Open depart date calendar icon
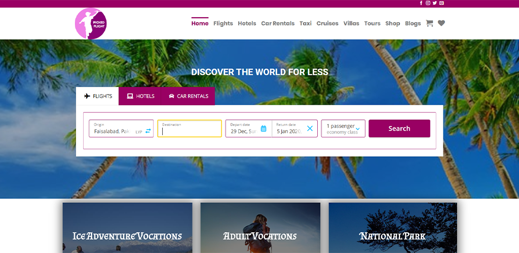Viewport: 519px width, 253px height. tap(264, 129)
